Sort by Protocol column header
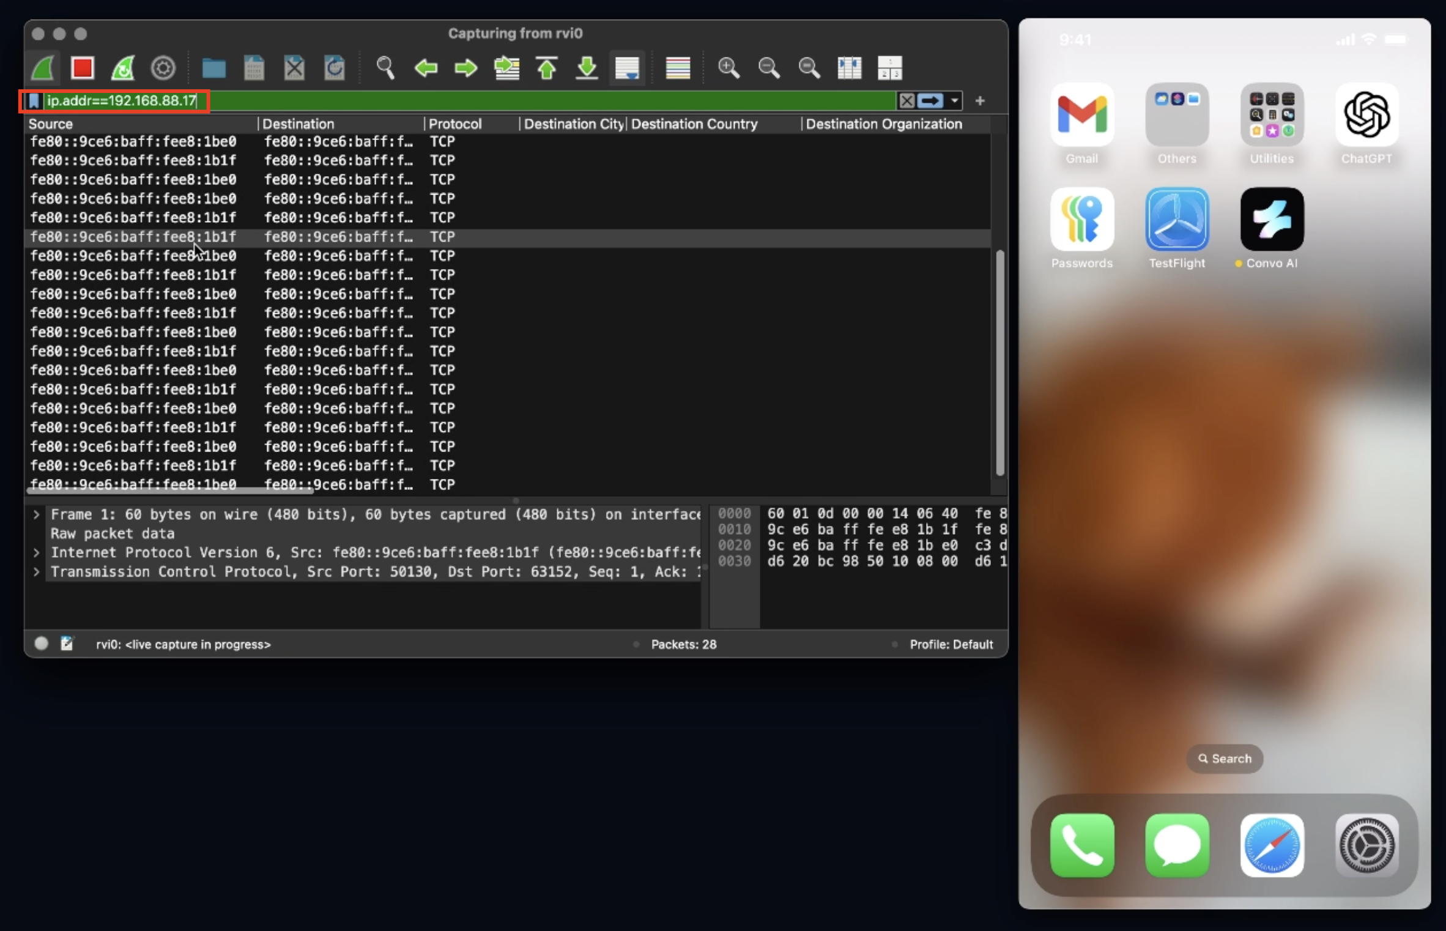Image resolution: width=1446 pixels, height=931 pixels. pos(454,124)
